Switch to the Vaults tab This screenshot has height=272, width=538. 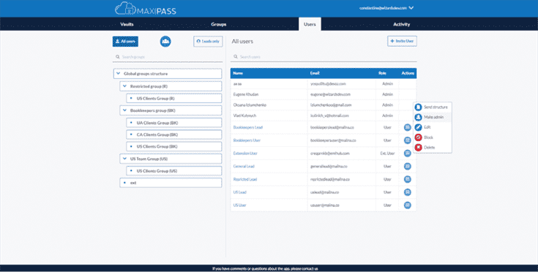[127, 24]
